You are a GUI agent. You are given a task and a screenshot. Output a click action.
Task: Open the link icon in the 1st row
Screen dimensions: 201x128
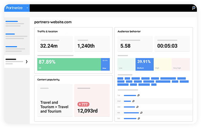coord(139,95)
